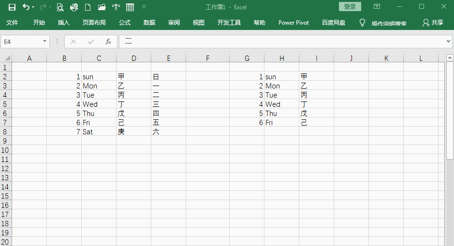Open the 公式 tab
This screenshot has height=246, width=454.
[125, 23]
